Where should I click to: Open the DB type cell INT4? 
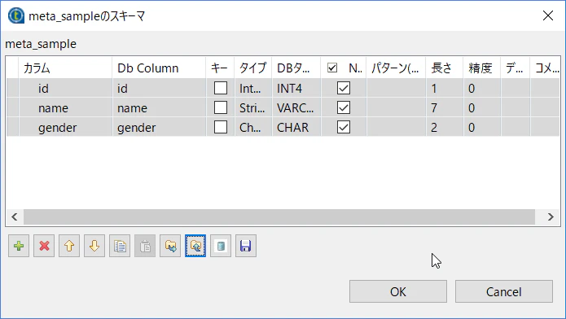tap(296, 89)
